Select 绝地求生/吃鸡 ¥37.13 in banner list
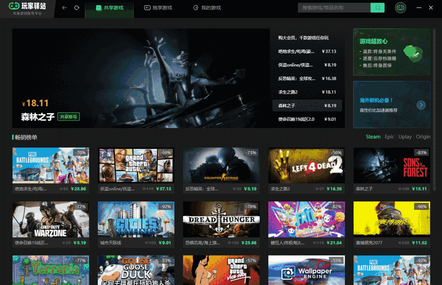Image resolution: width=442 pixels, height=285 pixels. point(307,52)
